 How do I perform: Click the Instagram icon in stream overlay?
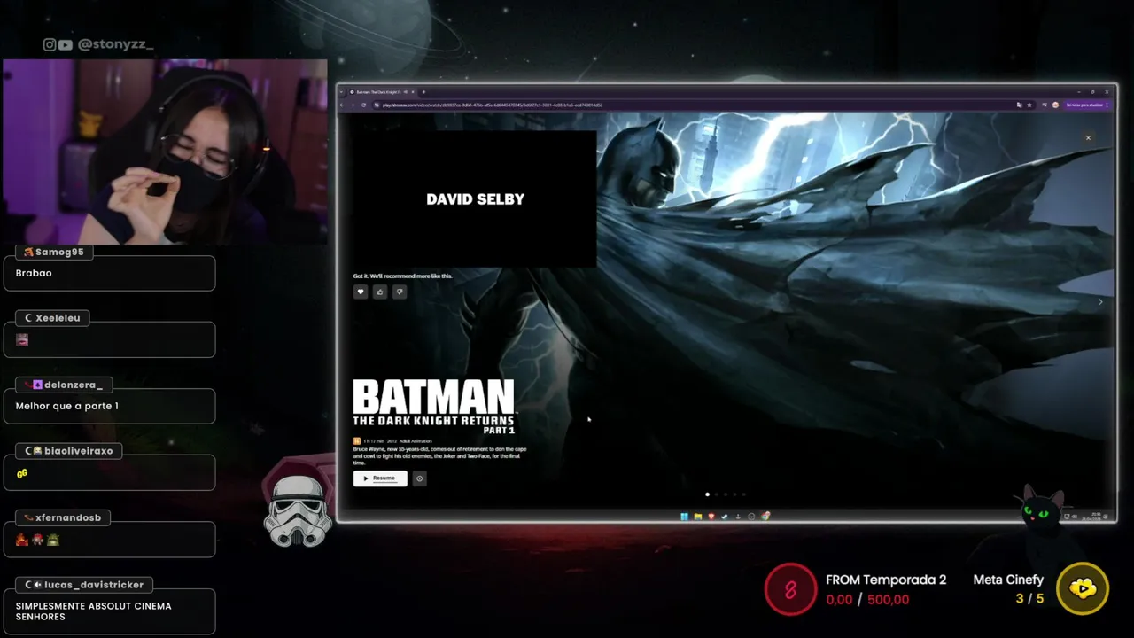pos(50,44)
